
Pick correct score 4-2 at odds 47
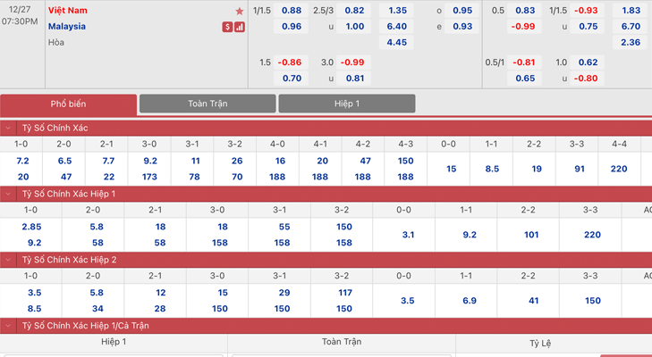[x=365, y=161]
